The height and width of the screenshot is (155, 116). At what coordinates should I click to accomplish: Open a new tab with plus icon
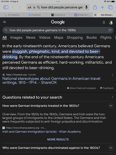pyautogui.click(x=102, y=7)
